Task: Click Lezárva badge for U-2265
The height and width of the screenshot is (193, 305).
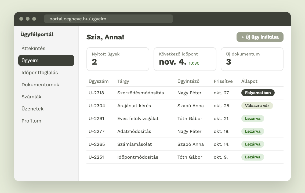Action: [x=253, y=144]
